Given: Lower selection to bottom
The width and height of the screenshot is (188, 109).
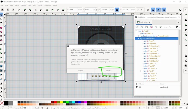Looking at the screenshot, I should coord(63,10).
